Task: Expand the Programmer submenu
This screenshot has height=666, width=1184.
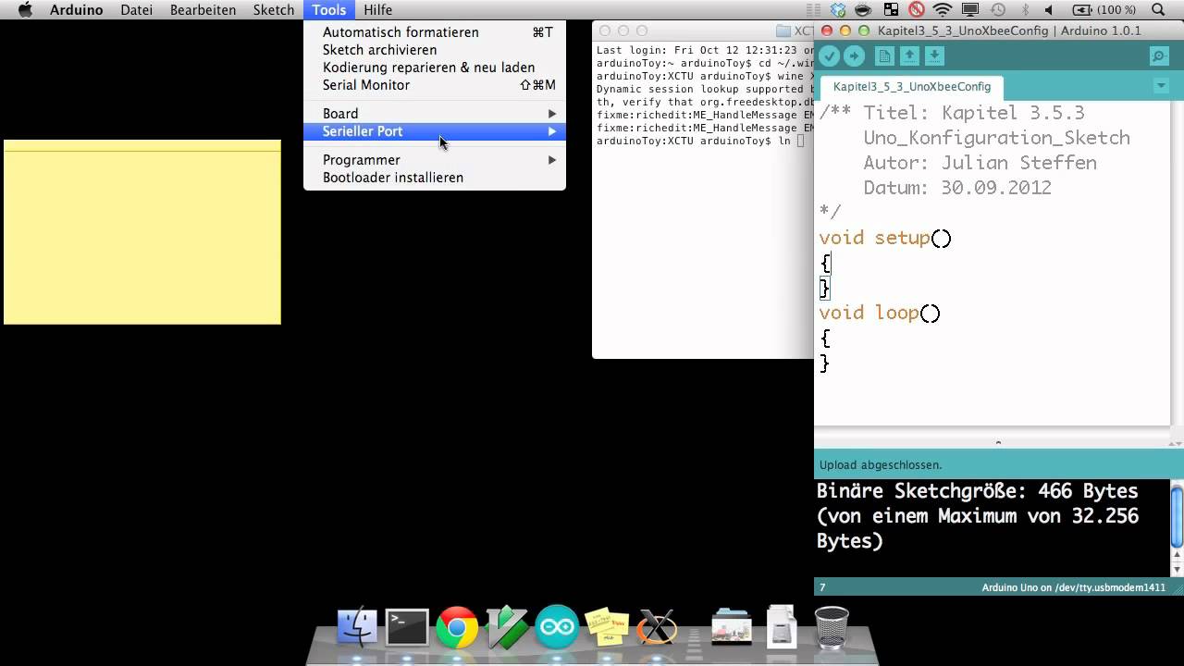Action: [x=435, y=159]
